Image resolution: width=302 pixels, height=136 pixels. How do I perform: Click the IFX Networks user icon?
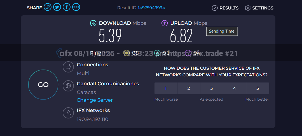[x=68, y=113]
